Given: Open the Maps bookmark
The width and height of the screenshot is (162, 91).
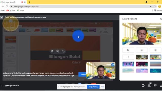Looking at the screenshot, I should (21, 10).
